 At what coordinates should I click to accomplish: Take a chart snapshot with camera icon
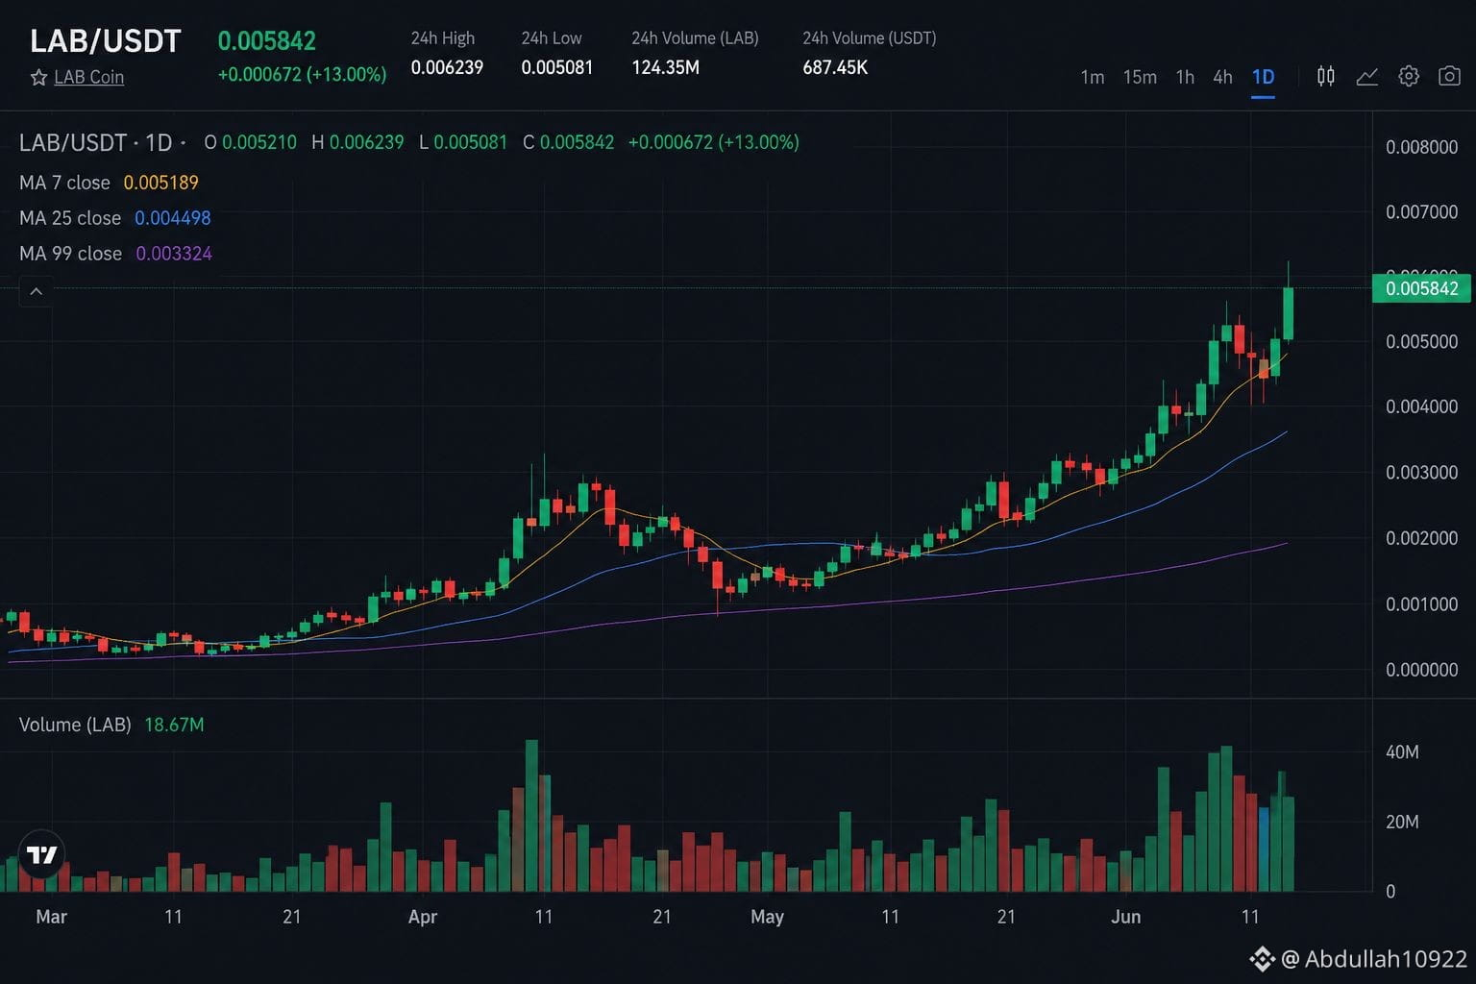pyautogui.click(x=1449, y=76)
